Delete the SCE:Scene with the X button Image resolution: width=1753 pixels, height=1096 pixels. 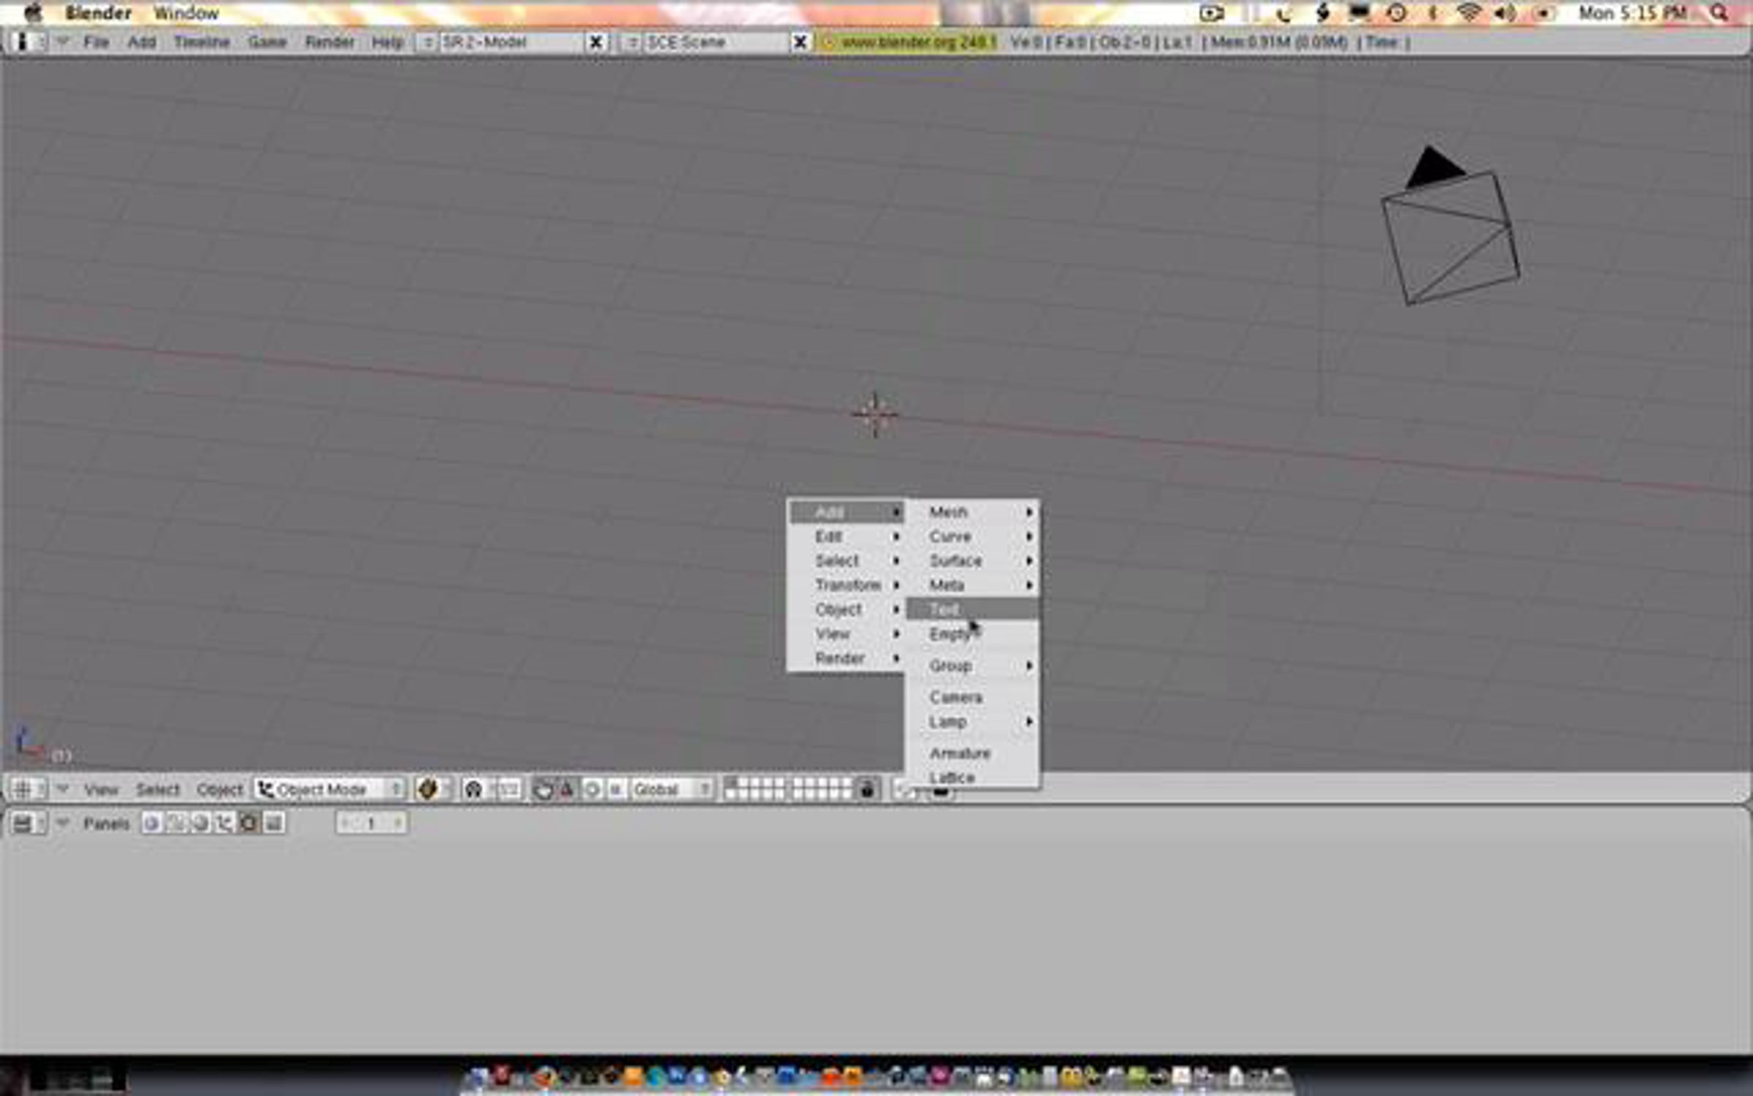(x=800, y=42)
